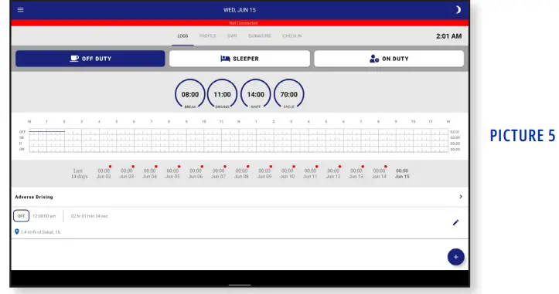Open the Jun 14 daily log
The width and height of the screenshot is (559, 294).
tap(380, 174)
